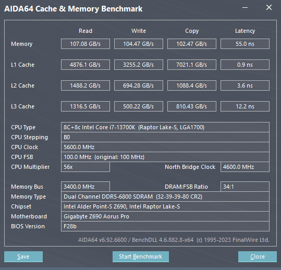281x270 pixels.
Task: Select L1 Cache Copy value 7021.1 GB/s
Action: click(x=192, y=65)
